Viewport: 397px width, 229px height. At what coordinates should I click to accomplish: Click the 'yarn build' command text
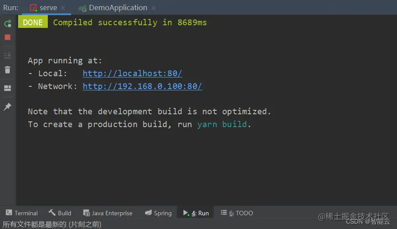click(x=222, y=124)
